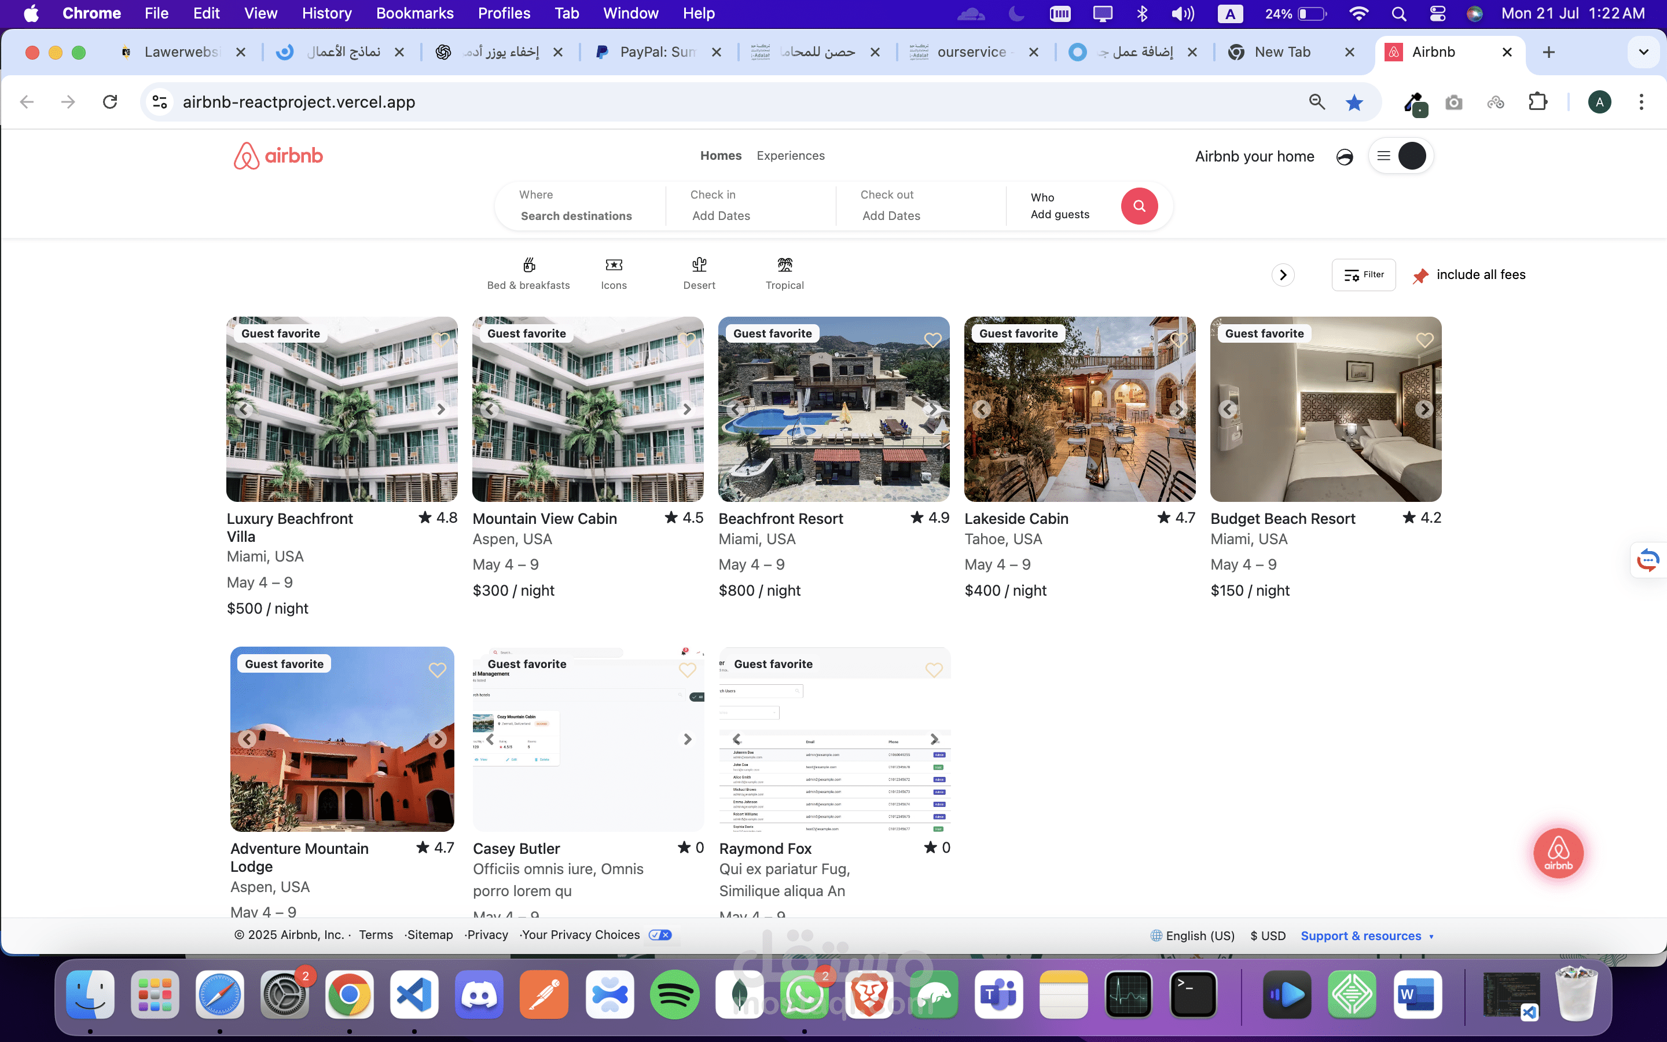The image size is (1667, 1042).
Task: Toggle heart on Adventure Mountain Lodge
Action: pyautogui.click(x=438, y=670)
